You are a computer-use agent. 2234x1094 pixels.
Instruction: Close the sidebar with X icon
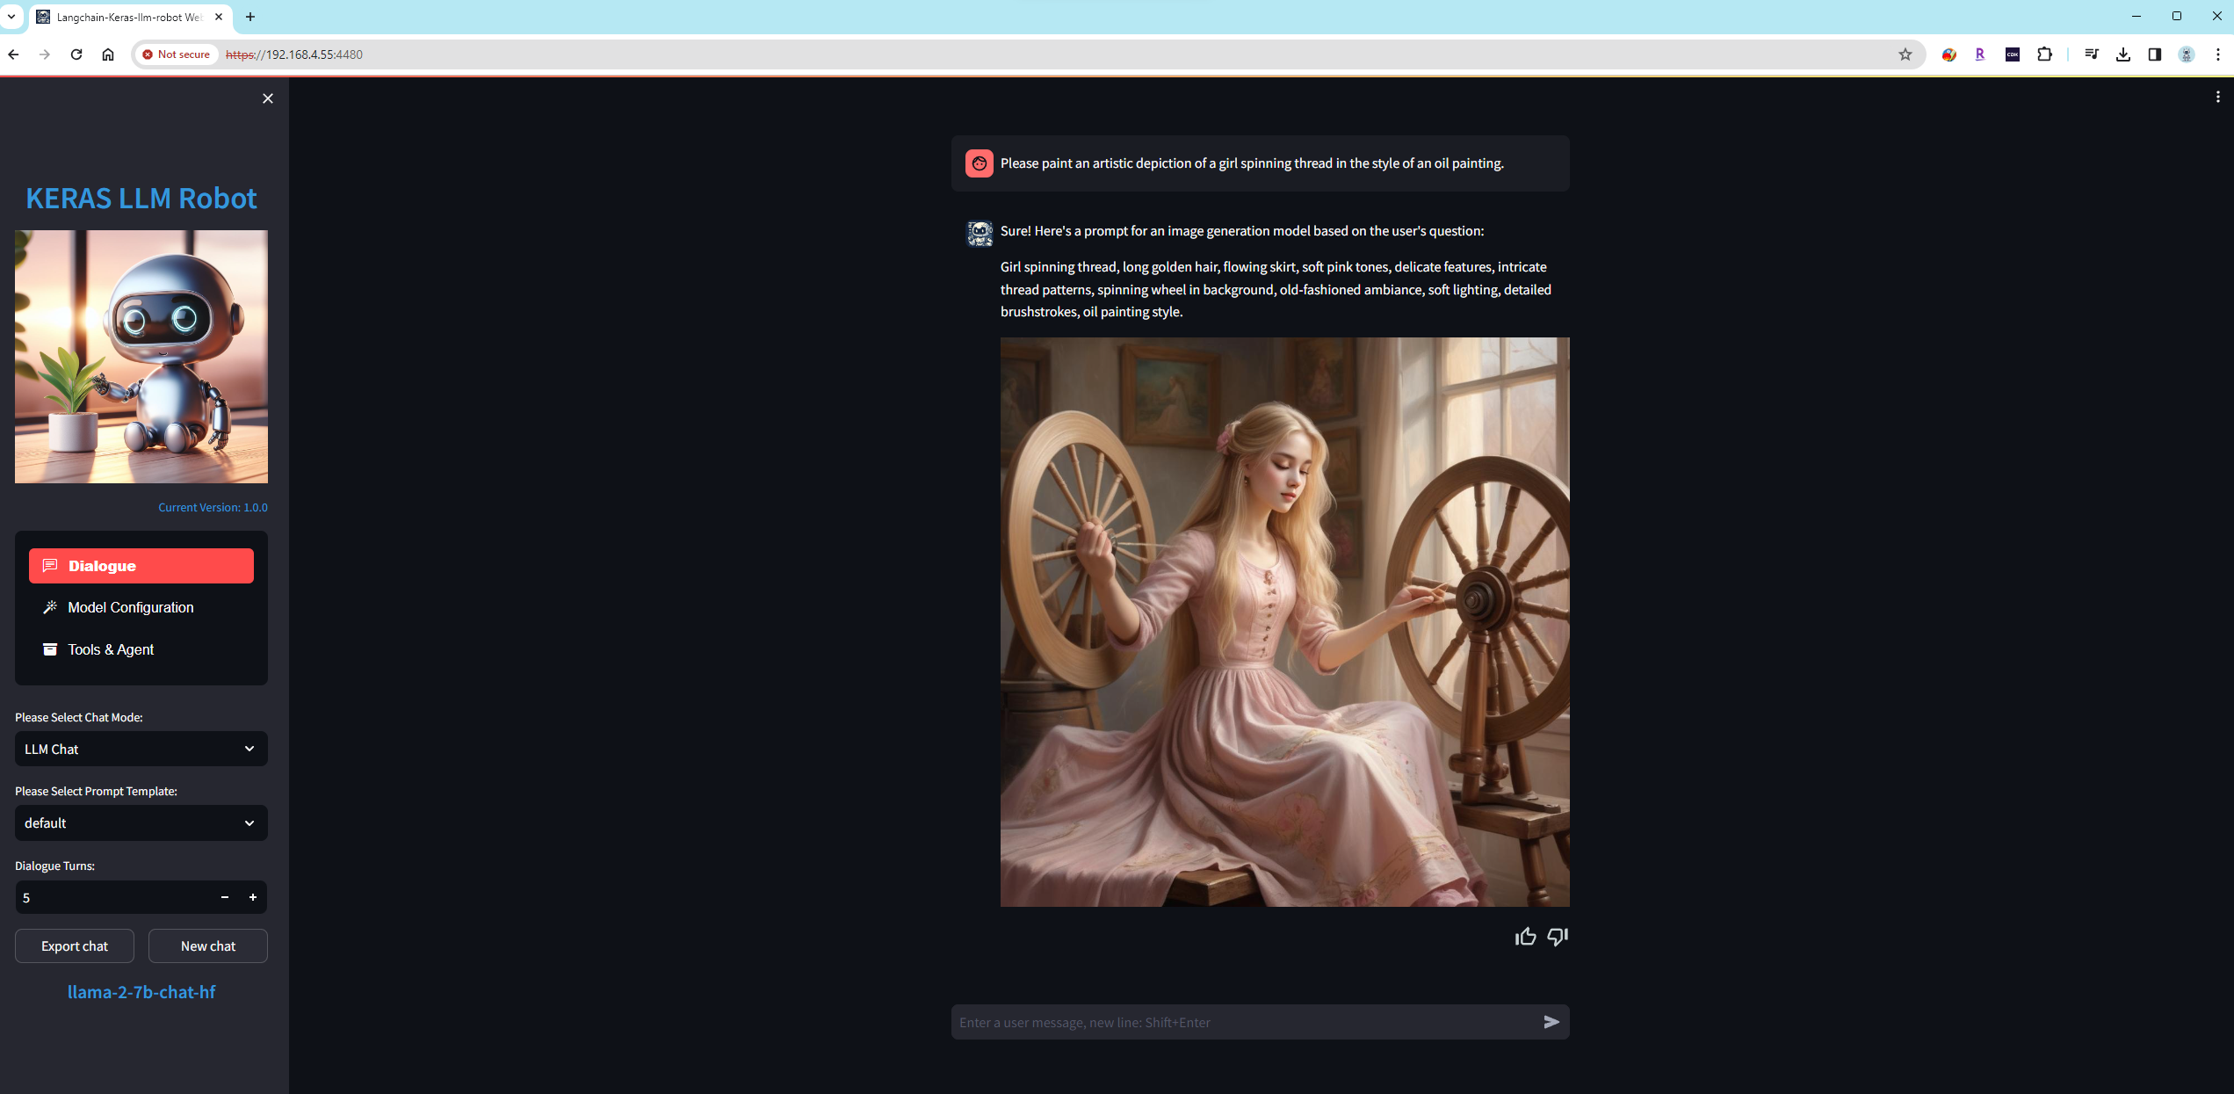pyautogui.click(x=268, y=98)
